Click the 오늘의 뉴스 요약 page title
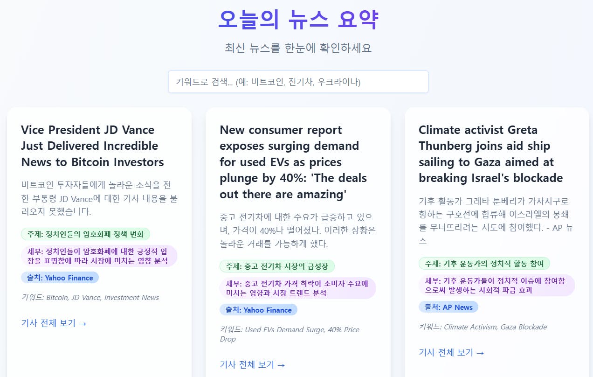This screenshot has width=593, height=377. pos(298,19)
